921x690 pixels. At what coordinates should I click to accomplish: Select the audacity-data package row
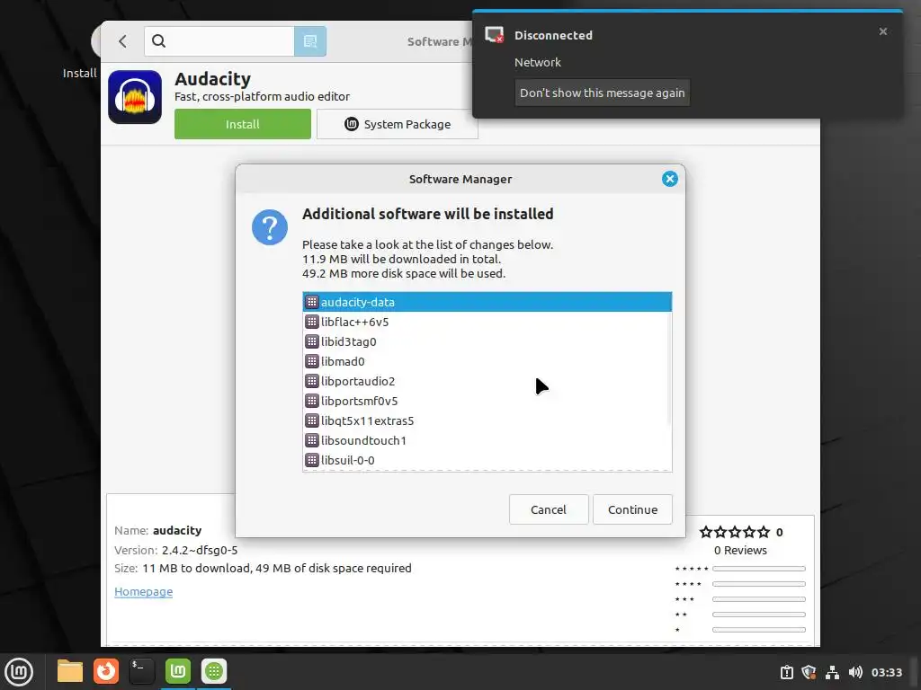[487, 302]
